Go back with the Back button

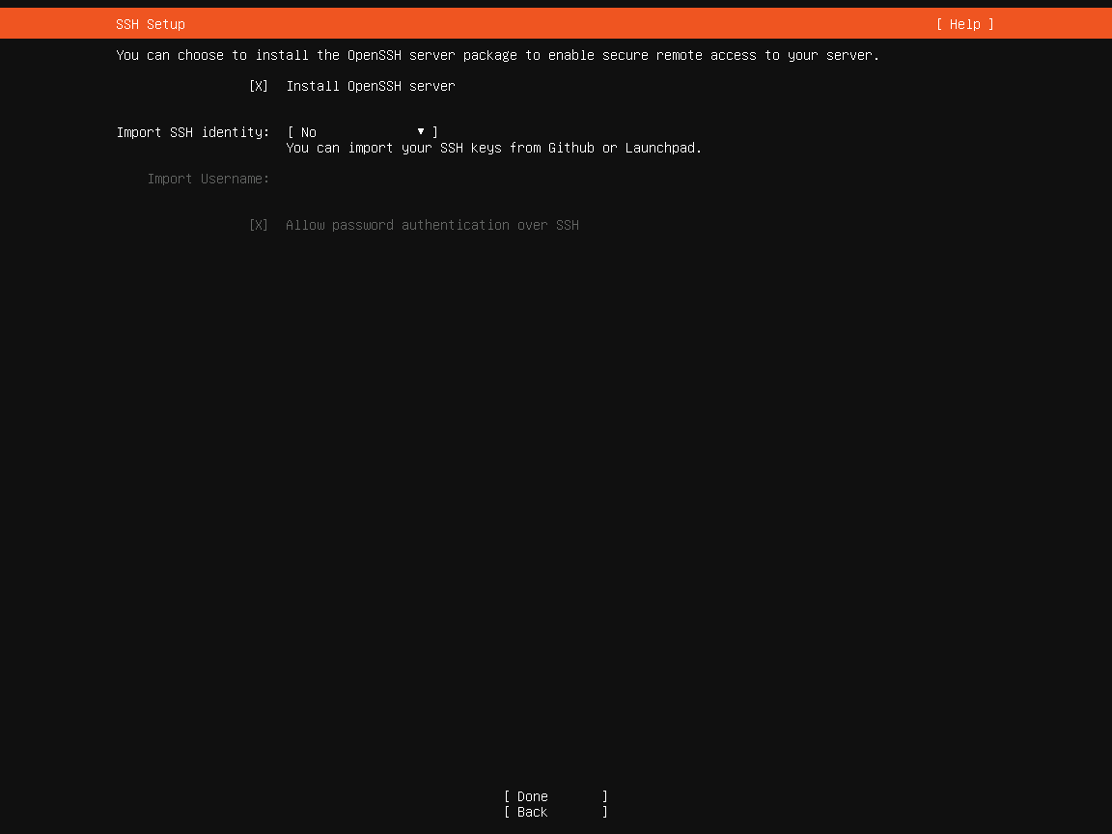(556, 812)
